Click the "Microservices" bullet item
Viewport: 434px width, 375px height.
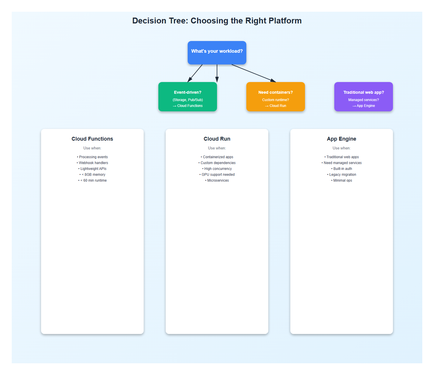[217, 180]
